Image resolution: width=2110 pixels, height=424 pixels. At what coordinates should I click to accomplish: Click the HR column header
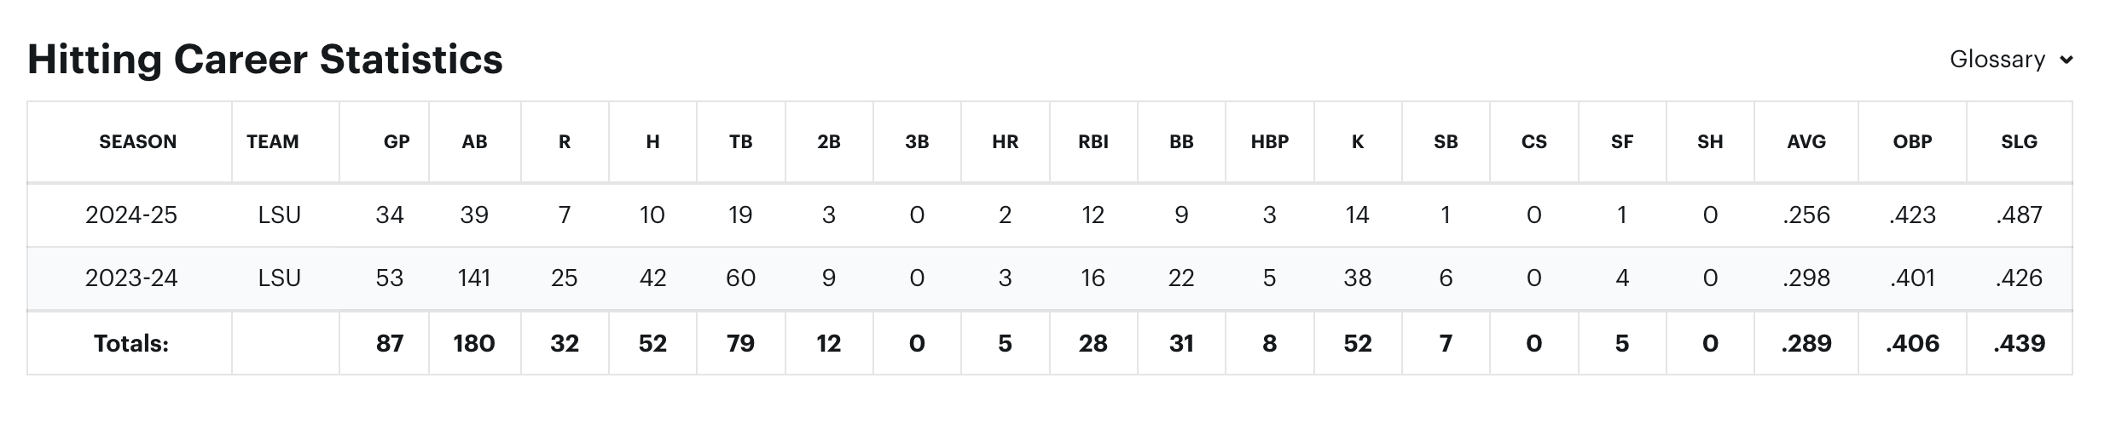click(x=1006, y=142)
